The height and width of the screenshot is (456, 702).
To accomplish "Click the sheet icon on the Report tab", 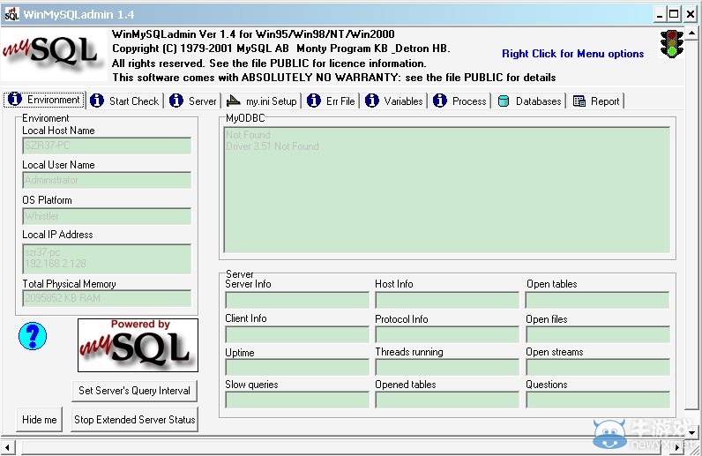I will 579,101.
